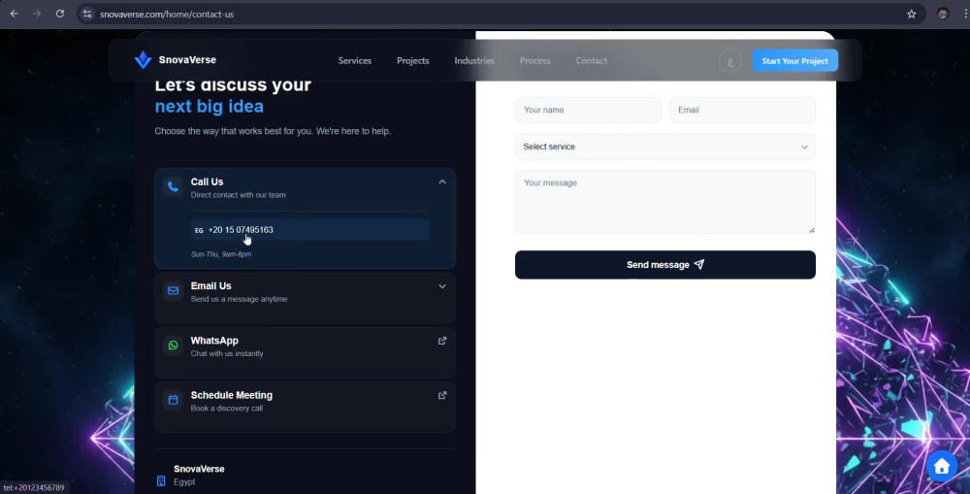This screenshot has height=494, width=970.
Task: Open Schedule Meeting external link icon
Action: (442, 395)
